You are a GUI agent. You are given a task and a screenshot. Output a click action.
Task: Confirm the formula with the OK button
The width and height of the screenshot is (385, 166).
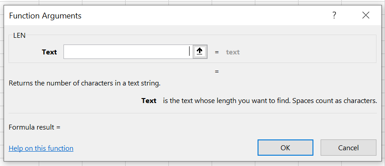(x=285, y=148)
